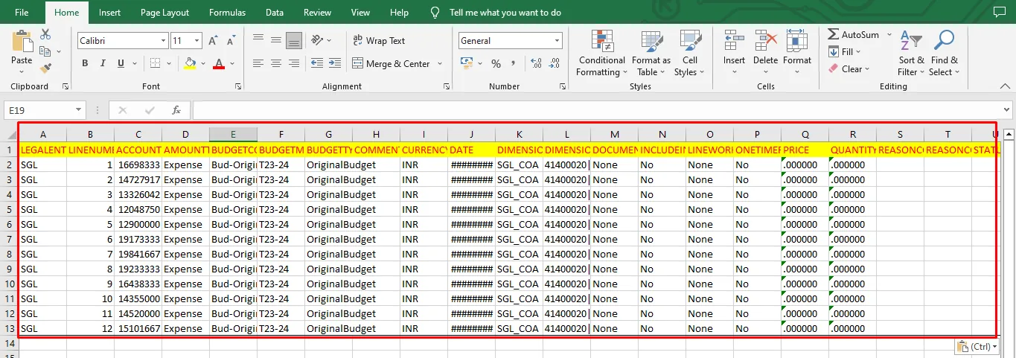Image resolution: width=1016 pixels, height=358 pixels.
Task: Open Alignment dialog launcher
Action: click(447, 86)
